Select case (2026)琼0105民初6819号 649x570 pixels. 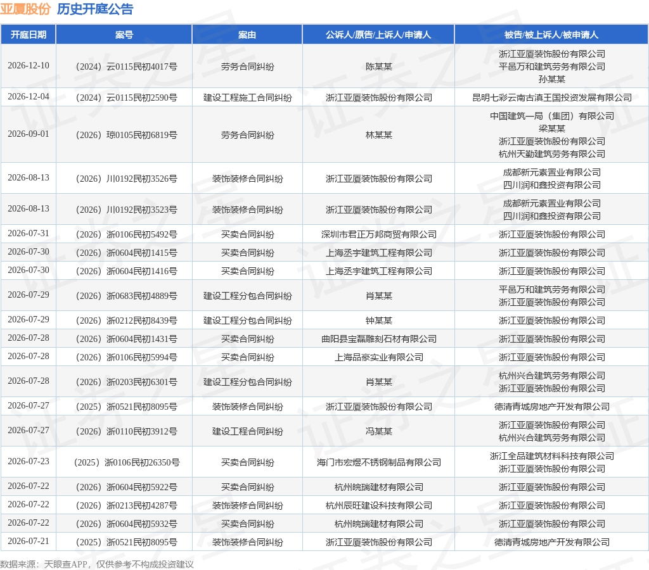click(x=126, y=135)
